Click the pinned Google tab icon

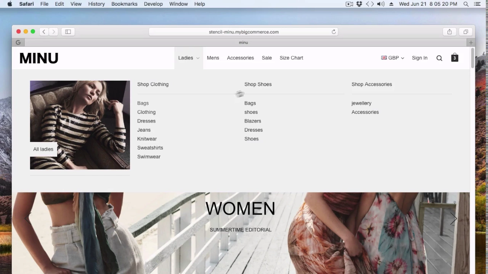(18, 43)
